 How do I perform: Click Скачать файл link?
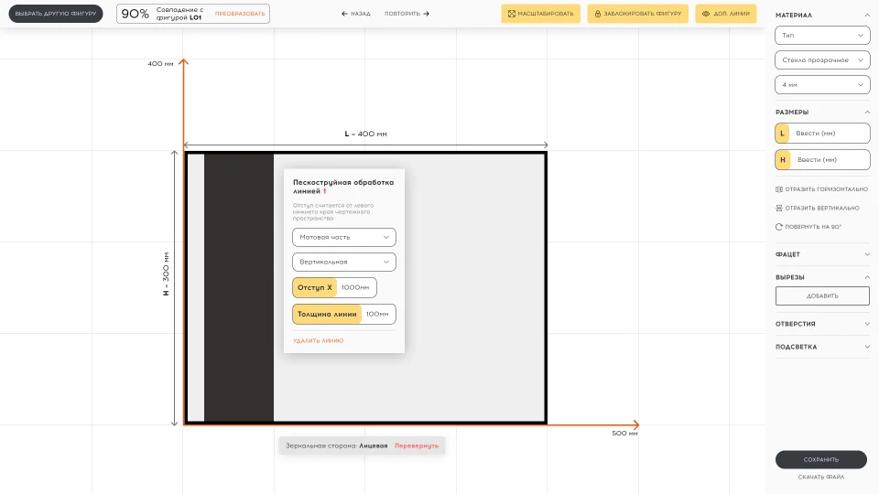pyautogui.click(x=821, y=478)
